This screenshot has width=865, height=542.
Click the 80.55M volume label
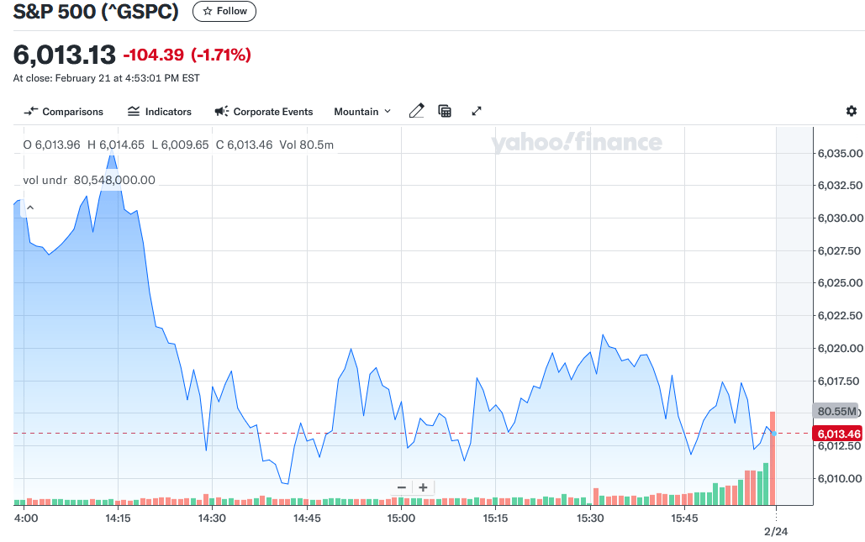(x=836, y=411)
